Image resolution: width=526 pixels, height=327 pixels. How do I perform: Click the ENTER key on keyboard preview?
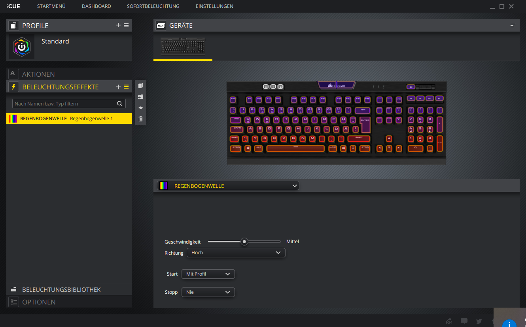pos(365,125)
